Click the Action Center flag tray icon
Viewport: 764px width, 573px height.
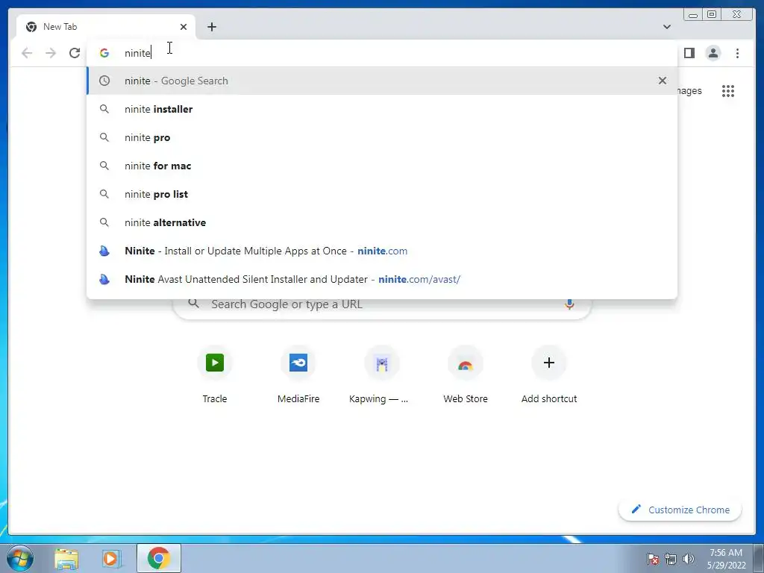653,559
